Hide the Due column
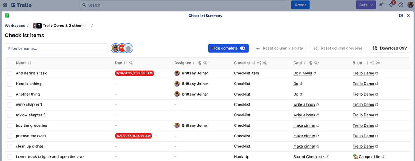 pyautogui.click(x=131, y=63)
